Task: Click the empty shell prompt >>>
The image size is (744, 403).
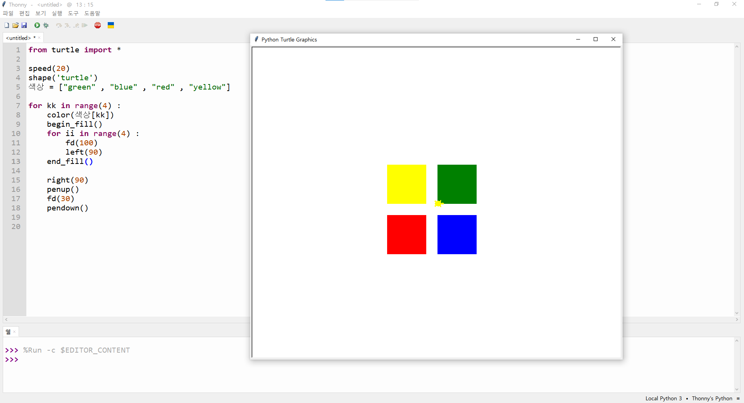Action: (x=12, y=360)
